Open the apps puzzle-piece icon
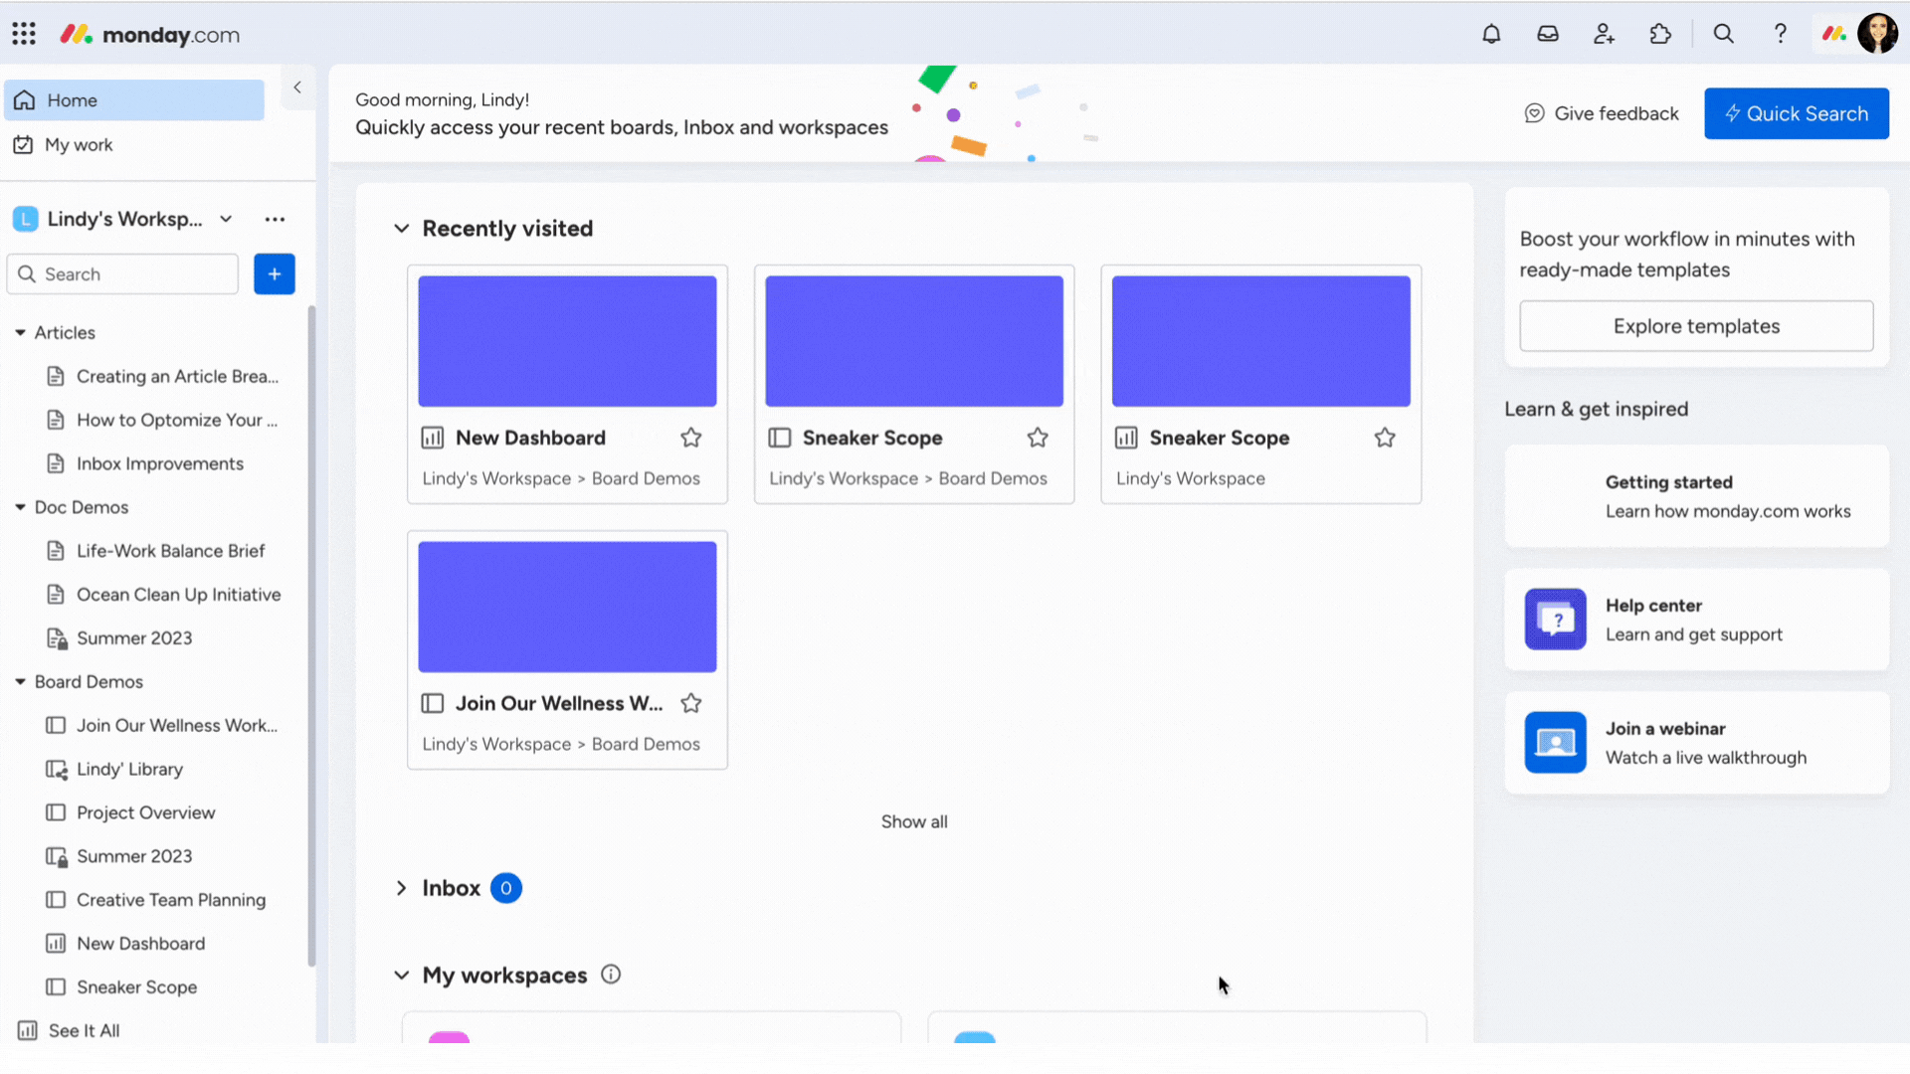Viewport: 1910px width, 1074px height. (1660, 34)
